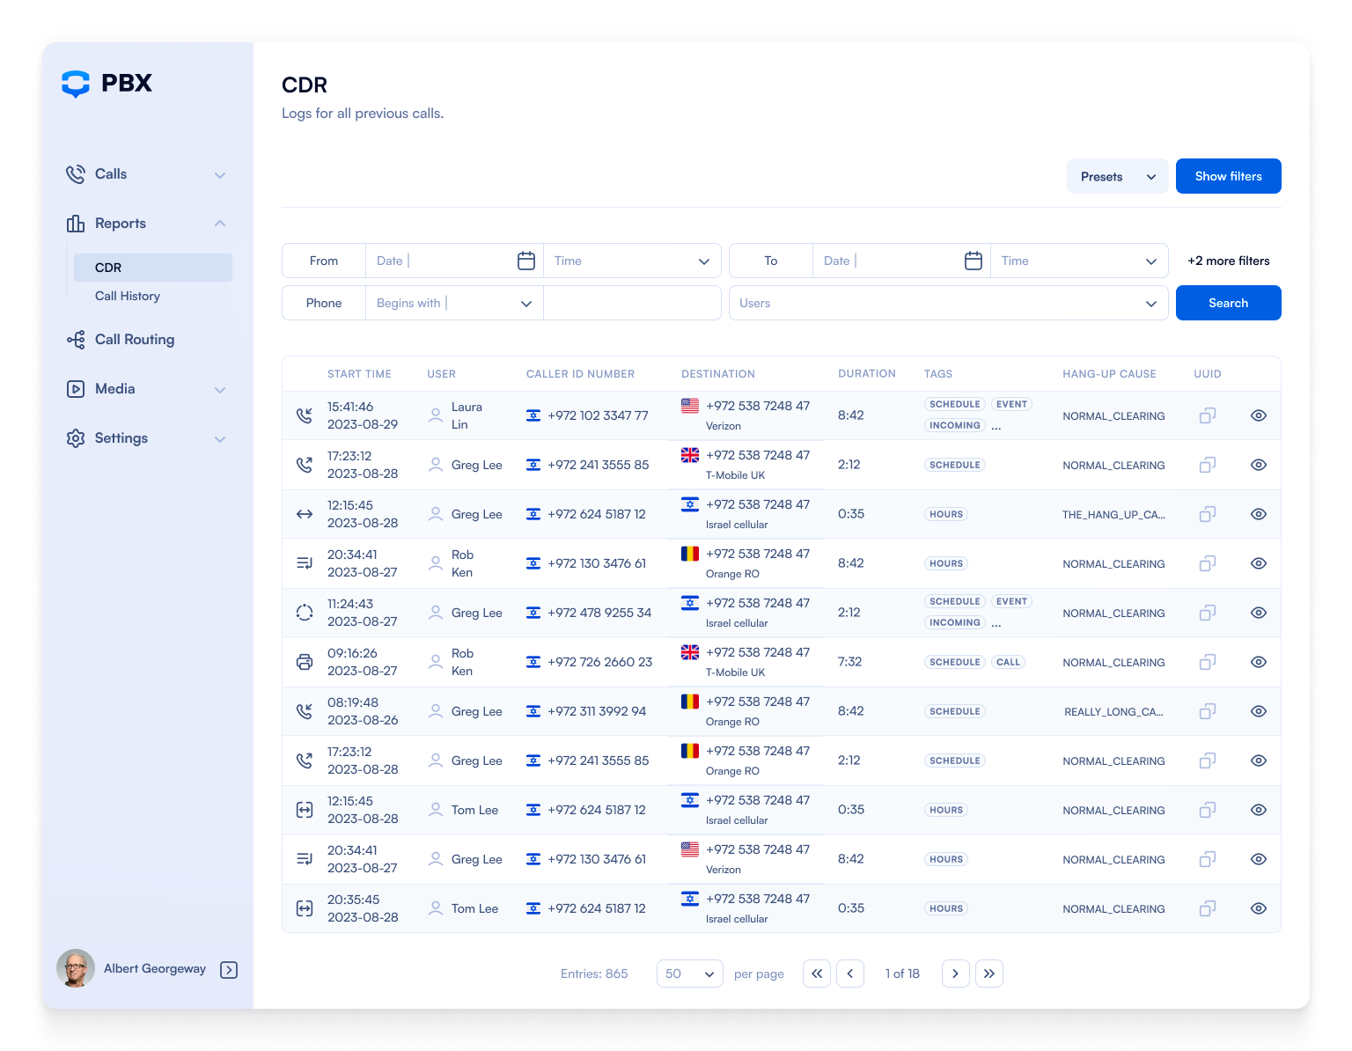1352x1051 pixels.
Task: View details of 17:23:12 T-Mobile UK call
Action: tap(1259, 465)
